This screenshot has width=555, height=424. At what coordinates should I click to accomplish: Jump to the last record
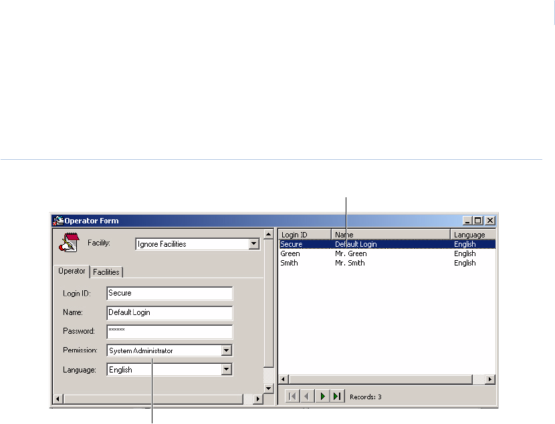tap(337, 396)
